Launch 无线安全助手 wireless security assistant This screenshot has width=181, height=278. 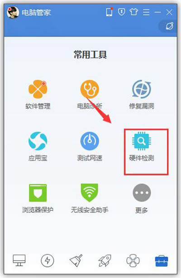(90, 198)
